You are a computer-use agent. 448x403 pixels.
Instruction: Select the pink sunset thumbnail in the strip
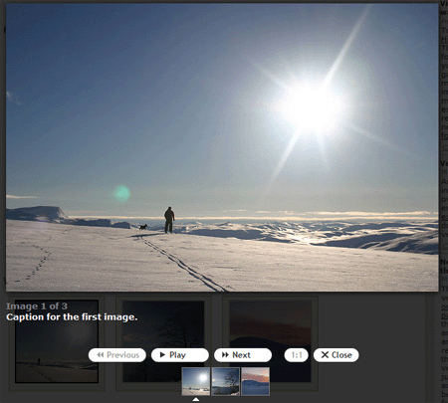click(256, 381)
